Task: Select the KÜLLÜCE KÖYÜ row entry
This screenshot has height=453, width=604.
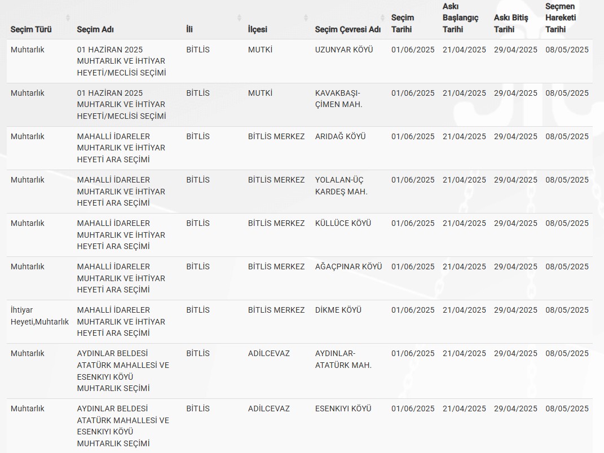Action: click(343, 223)
